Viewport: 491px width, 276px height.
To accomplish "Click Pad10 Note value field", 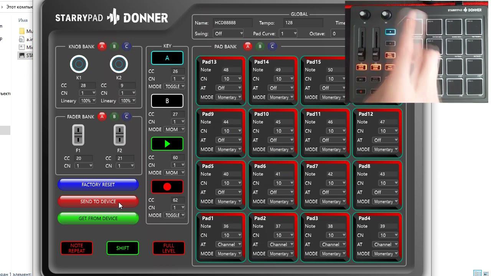I will (x=284, y=122).
